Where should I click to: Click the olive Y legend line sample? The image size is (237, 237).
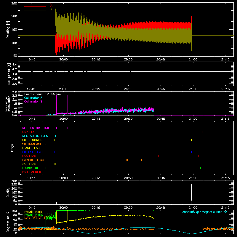(x=35, y=10)
